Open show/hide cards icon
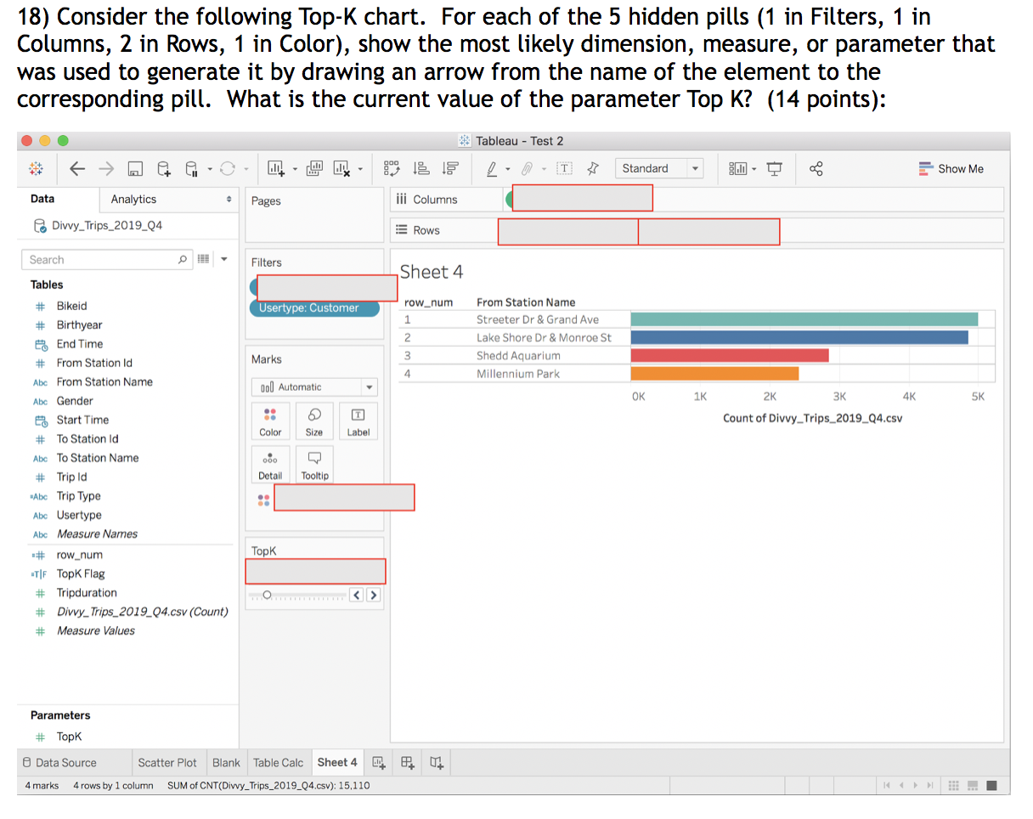Viewport: 1033px width, 819px height. pos(737,168)
